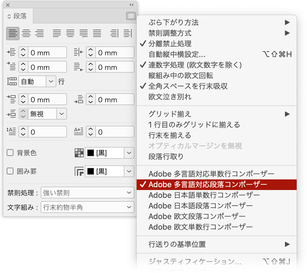Image resolution: width=307 pixels, height=273 pixels.
Task: Click the 背景色 black color swatch
Action: (90, 153)
